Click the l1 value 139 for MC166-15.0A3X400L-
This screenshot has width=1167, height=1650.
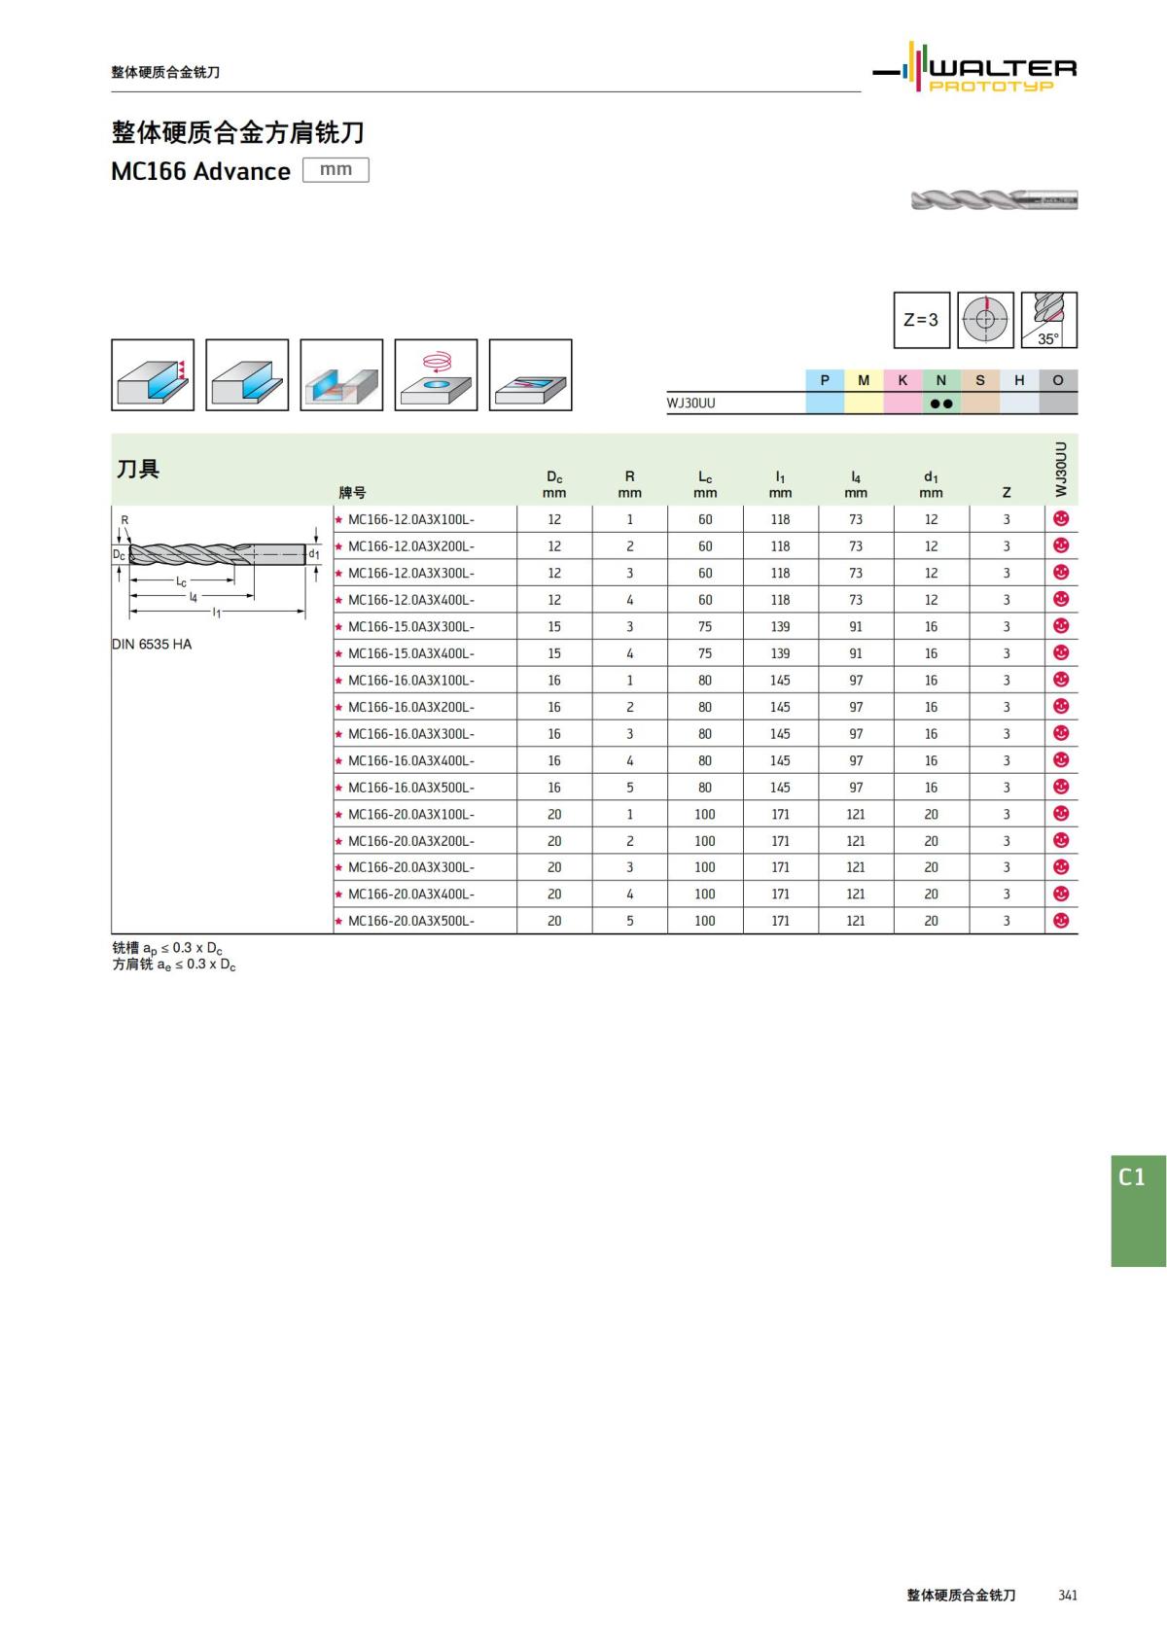(x=780, y=653)
